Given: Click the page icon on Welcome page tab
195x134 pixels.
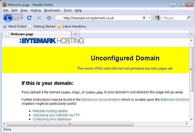Looking at the screenshot, I should coord(7,34).
